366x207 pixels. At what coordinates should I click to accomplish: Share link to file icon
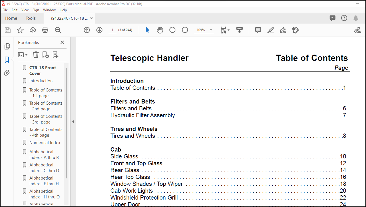click(x=357, y=30)
